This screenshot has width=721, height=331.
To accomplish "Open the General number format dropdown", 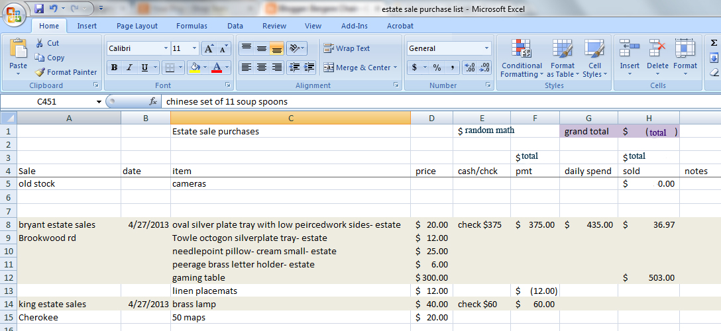I will pyautogui.click(x=487, y=48).
